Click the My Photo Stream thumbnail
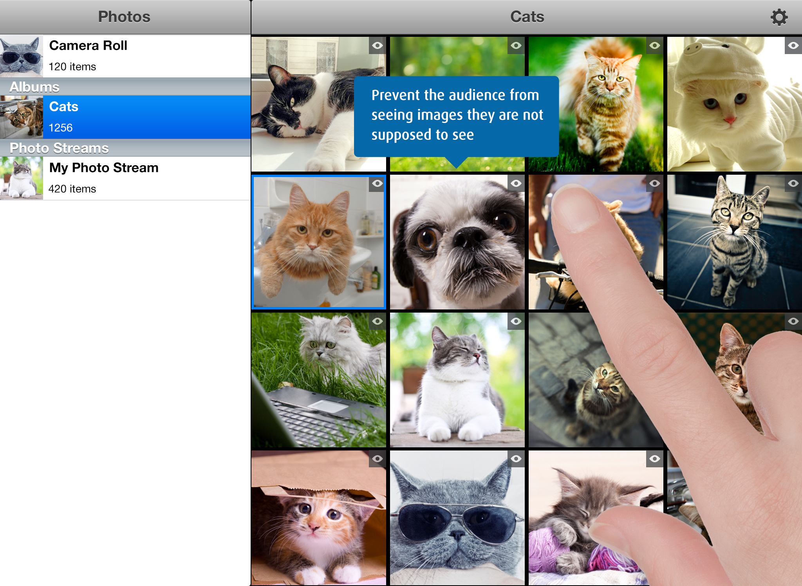The width and height of the screenshot is (802, 586). pyautogui.click(x=22, y=178)
